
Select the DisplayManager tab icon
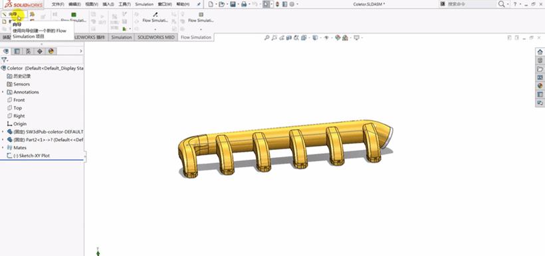click(51, 51)
